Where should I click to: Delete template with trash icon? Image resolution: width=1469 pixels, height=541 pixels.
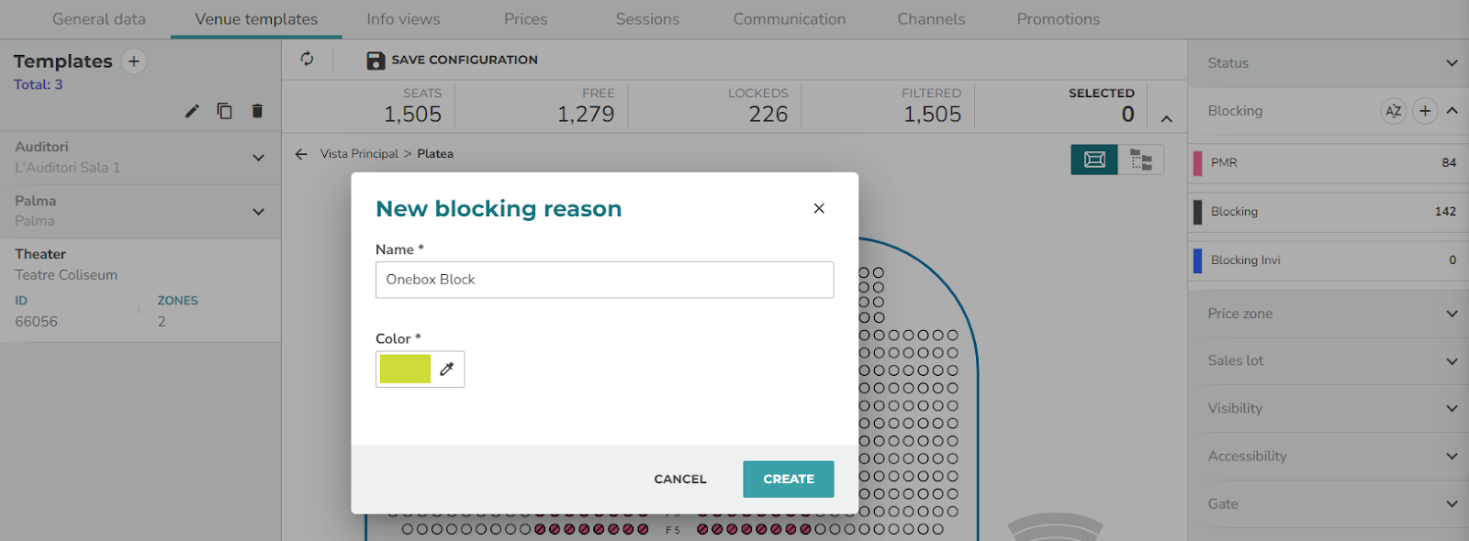[257, 111]
